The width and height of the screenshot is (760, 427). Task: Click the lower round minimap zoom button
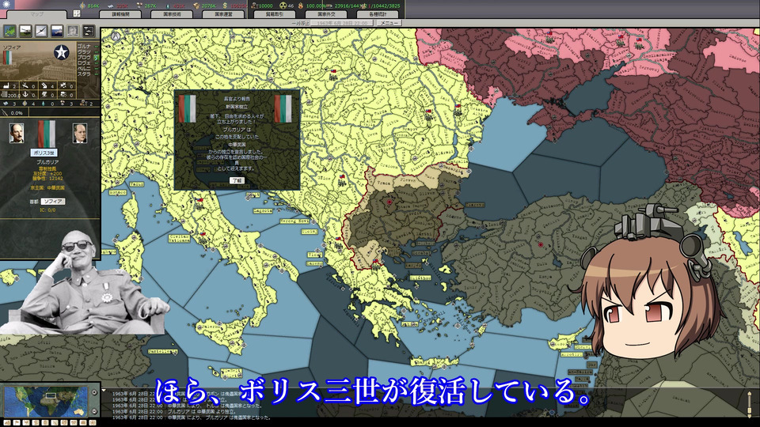pyautogui.click(x=94, y=411)
